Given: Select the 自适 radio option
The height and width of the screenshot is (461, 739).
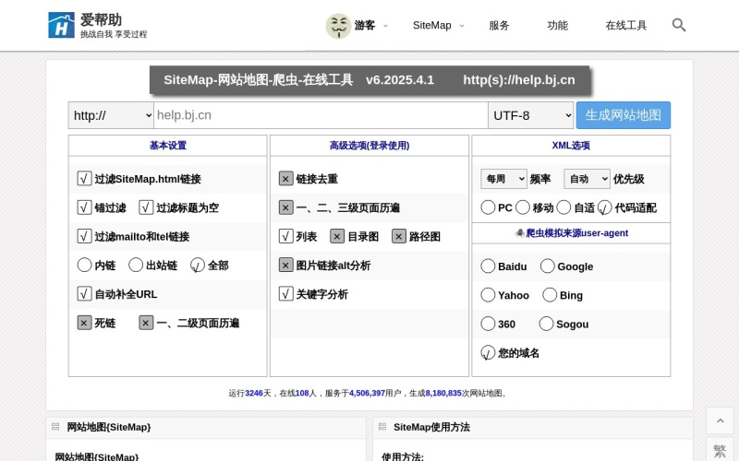Looking at the screenshot, I should pyautogui.click(x=563, y=207).
